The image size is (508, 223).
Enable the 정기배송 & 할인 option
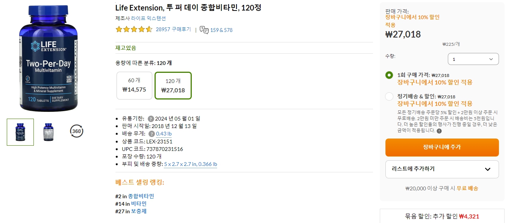(x=389, y=96)
